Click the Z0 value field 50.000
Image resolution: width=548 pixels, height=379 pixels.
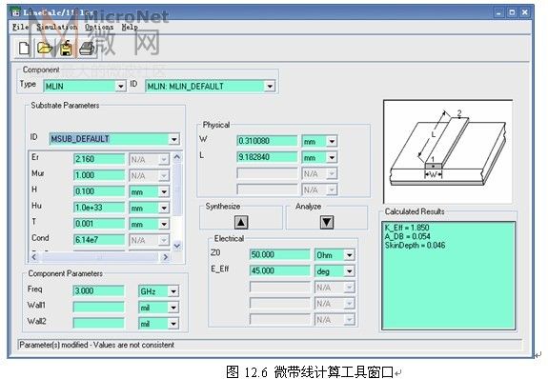click(x=279, y=254)
